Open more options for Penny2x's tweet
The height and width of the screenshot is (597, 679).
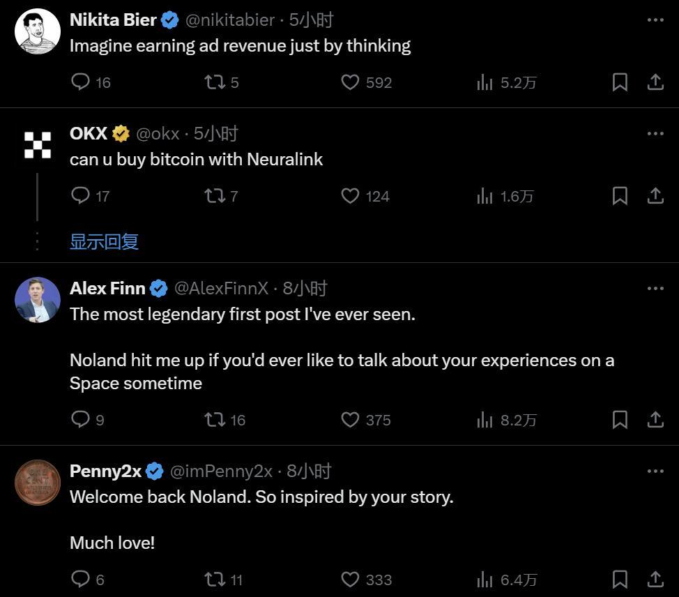coord(655,471)
